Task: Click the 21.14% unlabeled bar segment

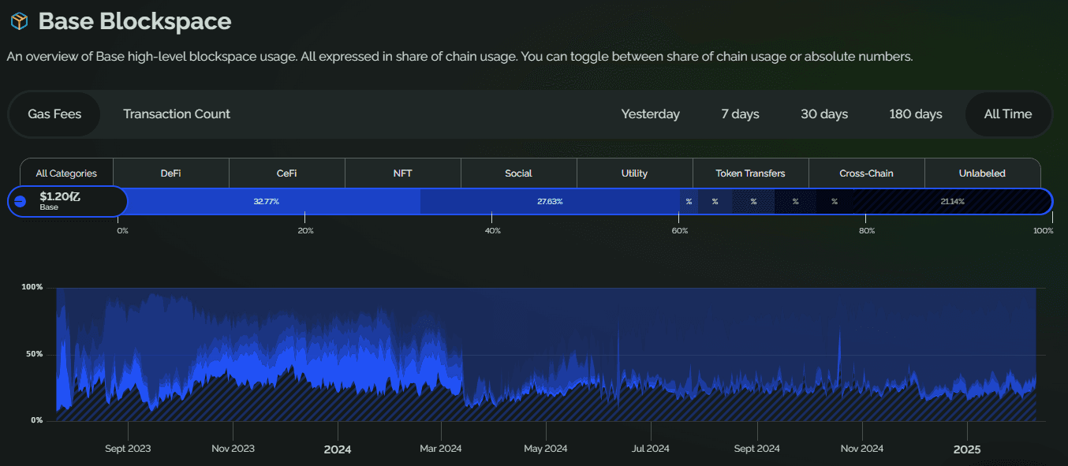Action: [x=951, y=202]
